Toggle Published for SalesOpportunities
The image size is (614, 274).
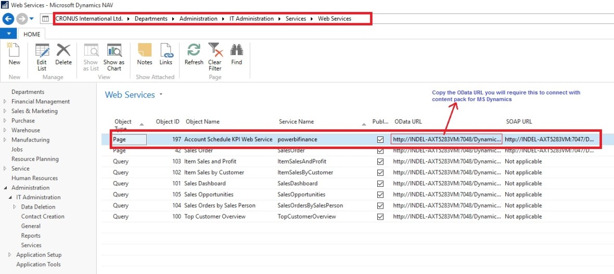[380, 195]
